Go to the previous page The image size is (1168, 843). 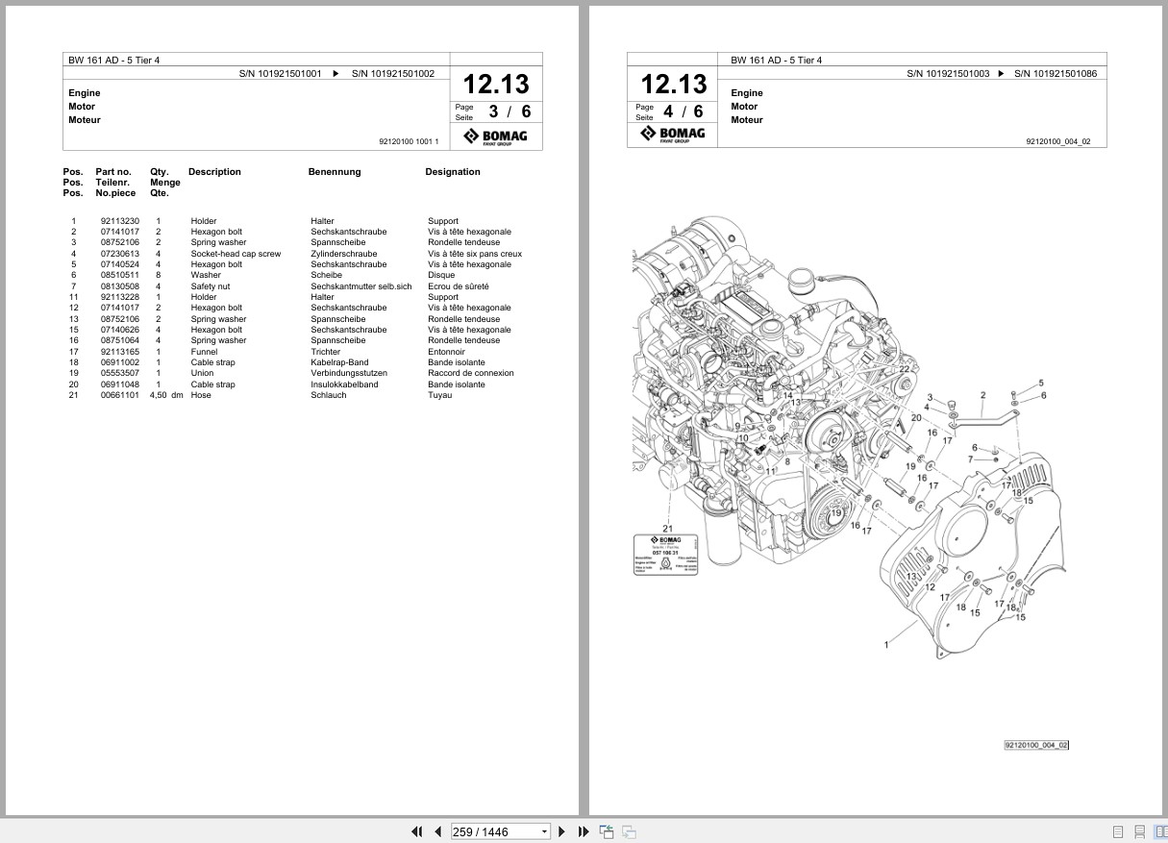pyautogui.click(x=438, y=831)
